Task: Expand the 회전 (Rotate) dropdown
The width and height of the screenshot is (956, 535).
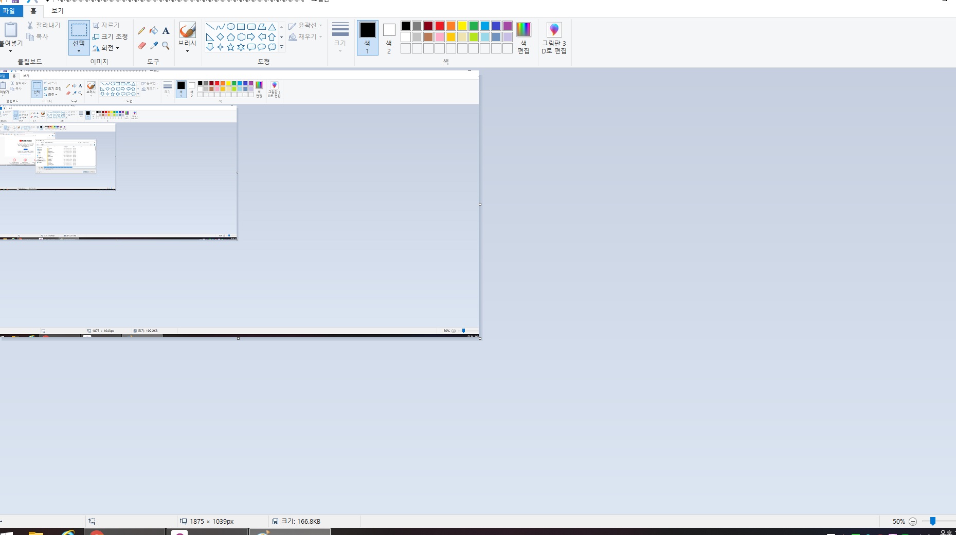Action: coord(106,48)
